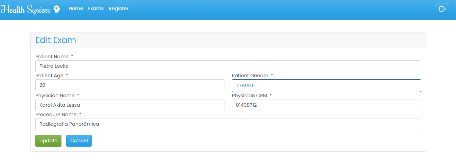Go to the Home menu item
Image resolution: width=456 pixels, height=168 pixels.
coord(76,8)
